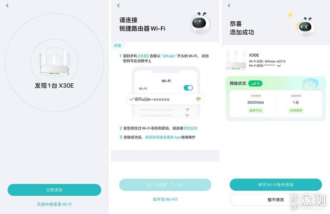
Task: Go back from the connect Wi-Fi screen
Action: click(x=119, y=5)
